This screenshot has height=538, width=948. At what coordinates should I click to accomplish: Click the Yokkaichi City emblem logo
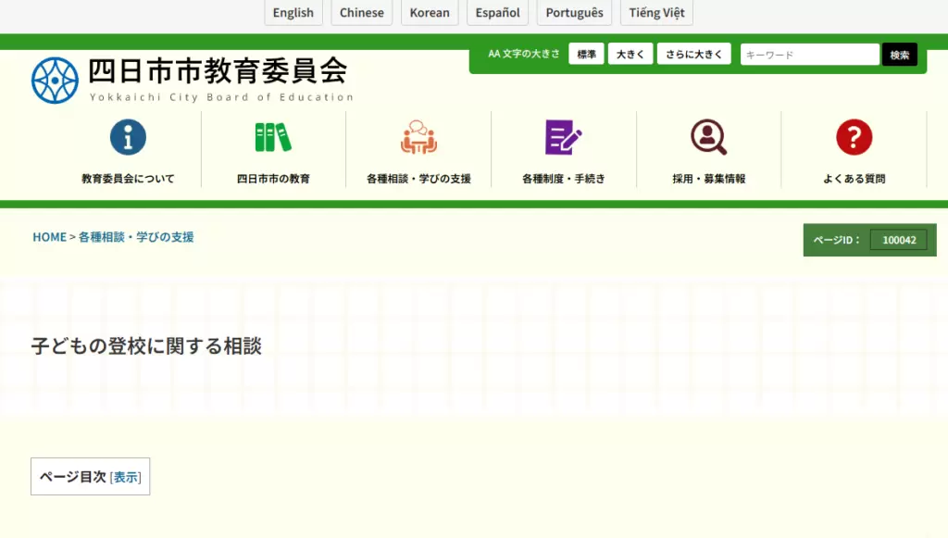point(55,81)
